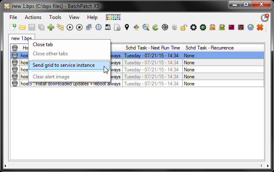Click the grayed floppy disk save icon

point(32,27)
